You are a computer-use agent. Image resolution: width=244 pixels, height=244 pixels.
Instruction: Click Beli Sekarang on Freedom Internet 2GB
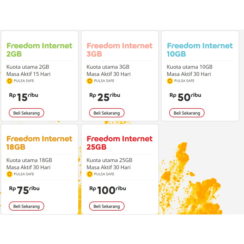[26, 113]
